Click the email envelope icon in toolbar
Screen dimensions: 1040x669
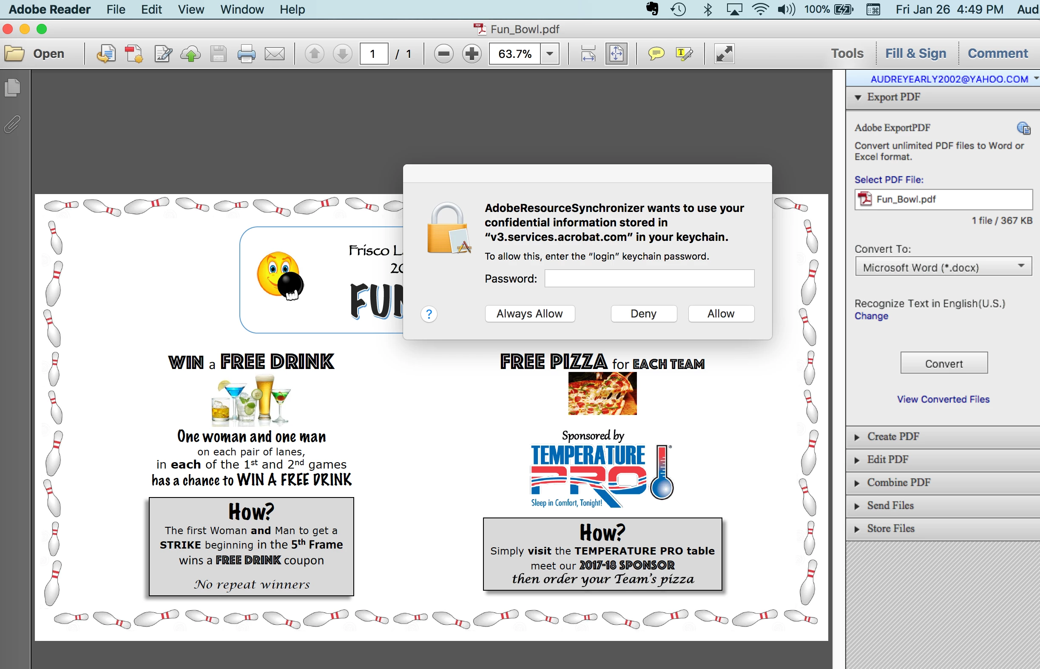point(274,54)
